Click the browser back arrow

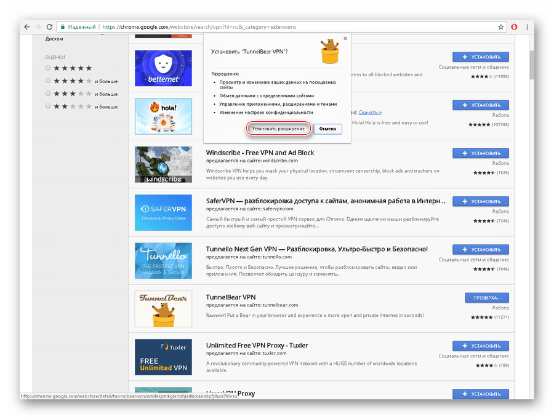coord(26,27)
